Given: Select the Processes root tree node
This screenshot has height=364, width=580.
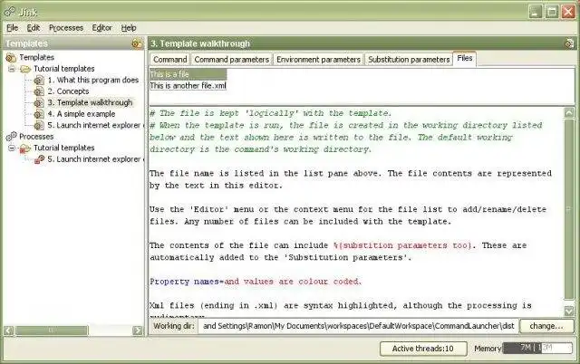Looking at the screenshot, I should coord(36,137).
